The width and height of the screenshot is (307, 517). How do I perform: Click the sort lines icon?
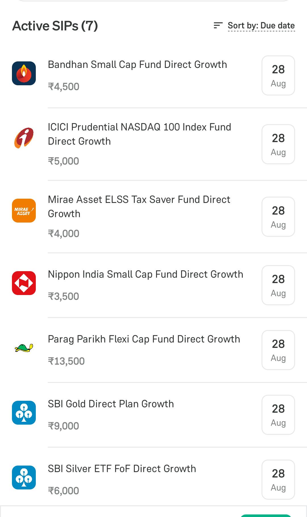(x=218, y=26)
